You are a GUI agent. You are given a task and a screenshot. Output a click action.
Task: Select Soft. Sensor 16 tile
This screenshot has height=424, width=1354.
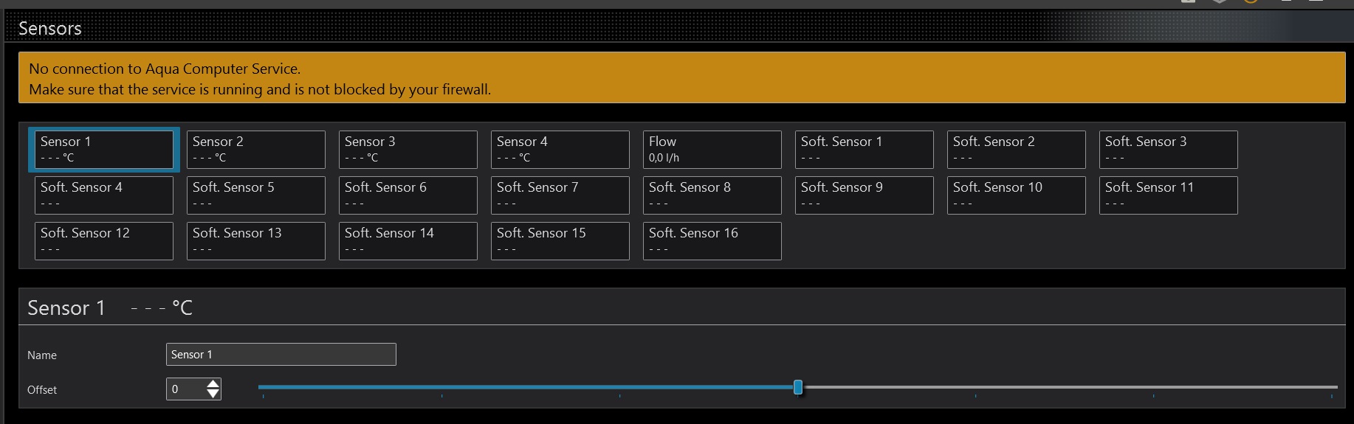(712, 241)
